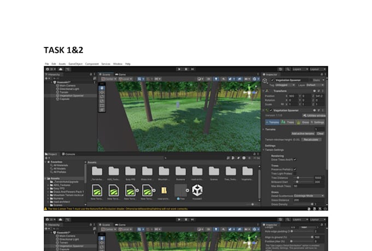
Task: Open the File menu
Action: pyautogui.click(x=47, y=64)
